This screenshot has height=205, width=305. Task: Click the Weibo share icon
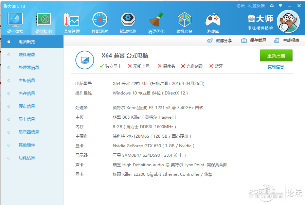pyautogui.click(x=210, y=40)
